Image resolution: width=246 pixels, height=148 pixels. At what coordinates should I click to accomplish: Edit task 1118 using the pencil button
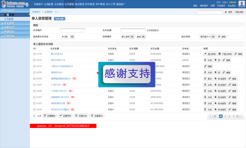tap(232, 91)
